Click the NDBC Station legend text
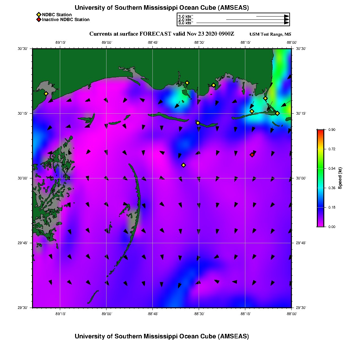This screenshot has width=356, height=340. 57,15
